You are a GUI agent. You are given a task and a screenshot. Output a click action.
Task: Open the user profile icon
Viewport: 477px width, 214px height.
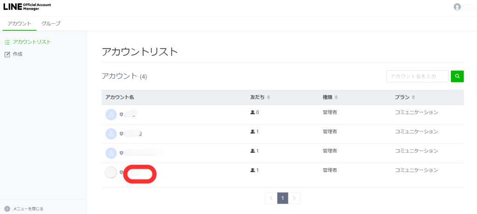coord(457,7)
